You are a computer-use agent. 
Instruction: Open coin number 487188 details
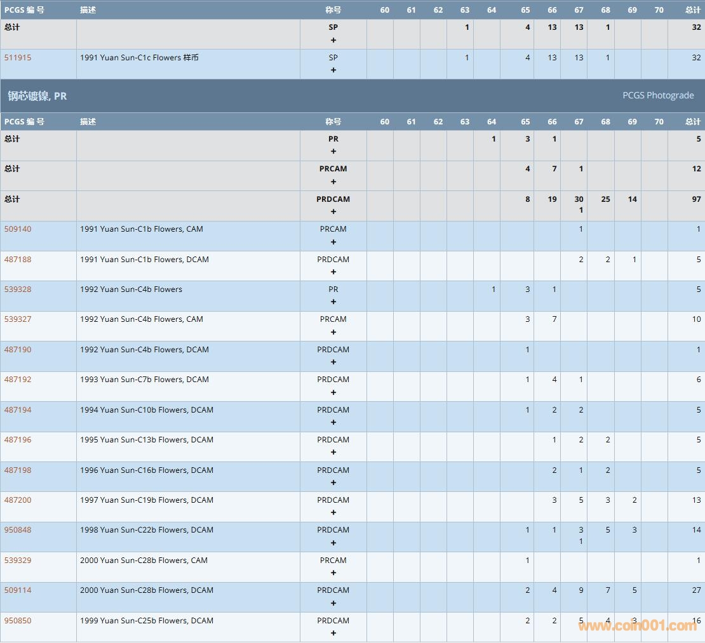(x=18, y=259)
